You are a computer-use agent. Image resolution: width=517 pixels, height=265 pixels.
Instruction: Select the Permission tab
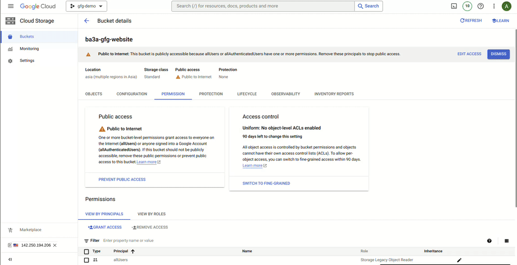pos(173,94)
